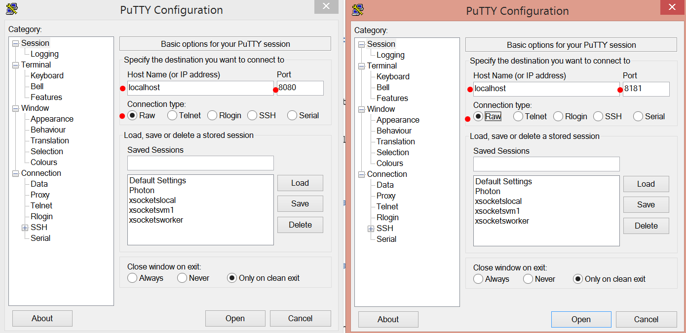Open Rlogin tree category in port 8181 window
The width and height of the screenshot is (686, 333).
pyautogui.click(x=387, y=217)
